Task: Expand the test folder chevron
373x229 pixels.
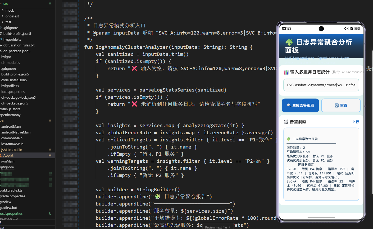Action: 3,22
